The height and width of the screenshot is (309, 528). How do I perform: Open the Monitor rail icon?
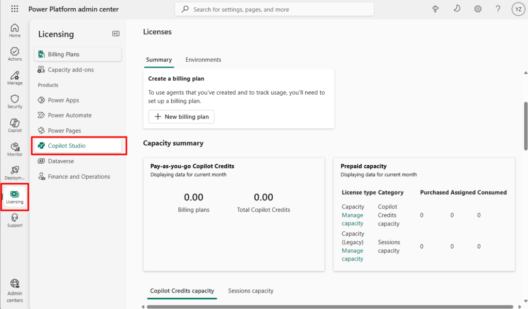(14, 149)
